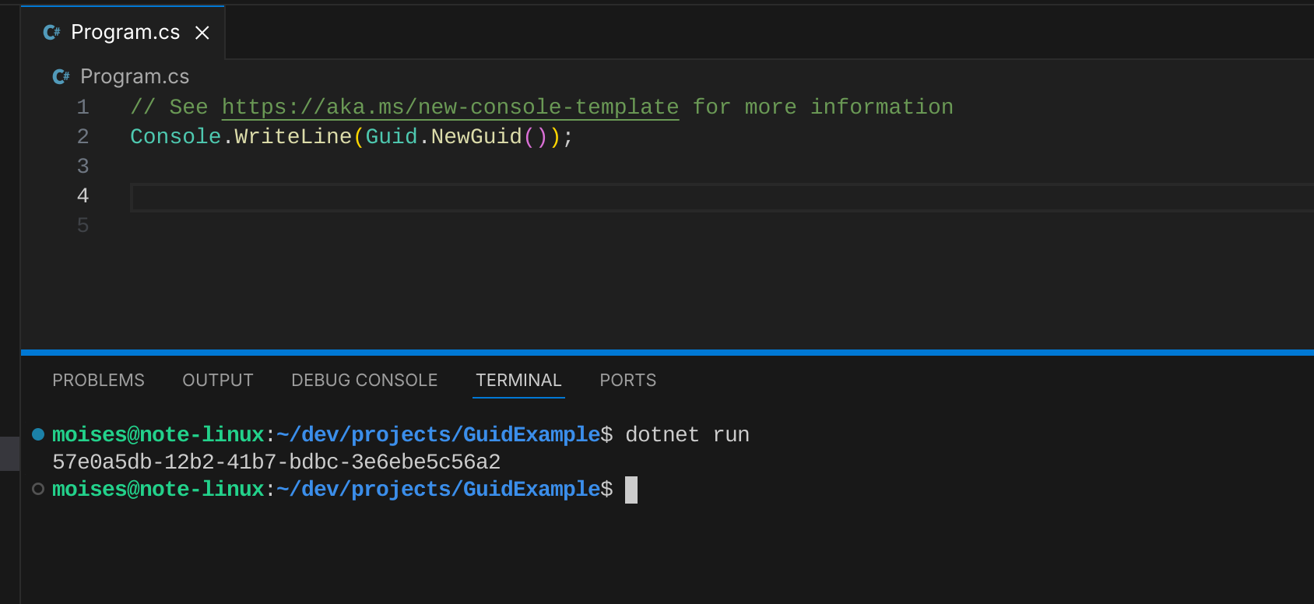Click line number 3 in the gutter
This screenshot has width=1314, height=604.
(83, 166)
